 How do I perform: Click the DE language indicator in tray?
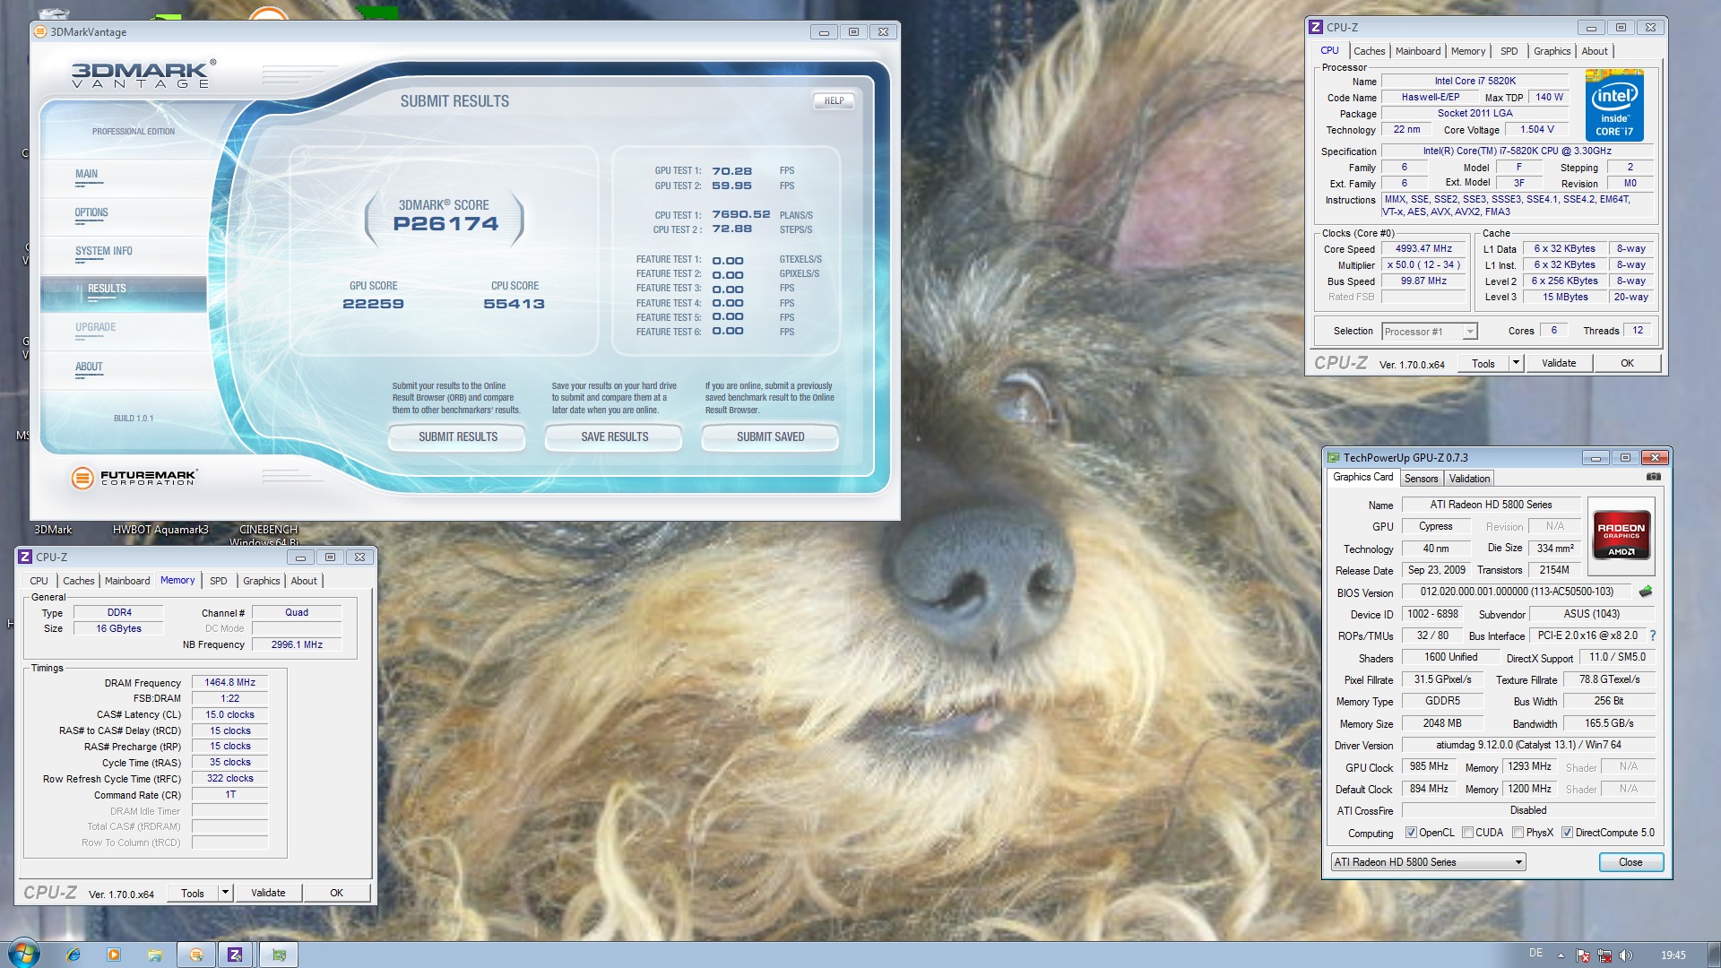pyautogui.click(x=1536, y=953)
